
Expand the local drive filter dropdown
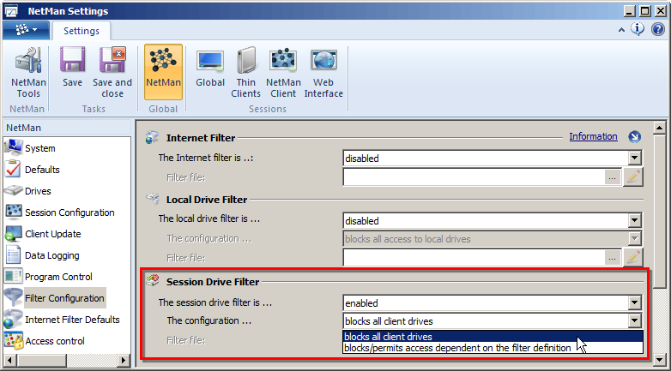(634, 220)
